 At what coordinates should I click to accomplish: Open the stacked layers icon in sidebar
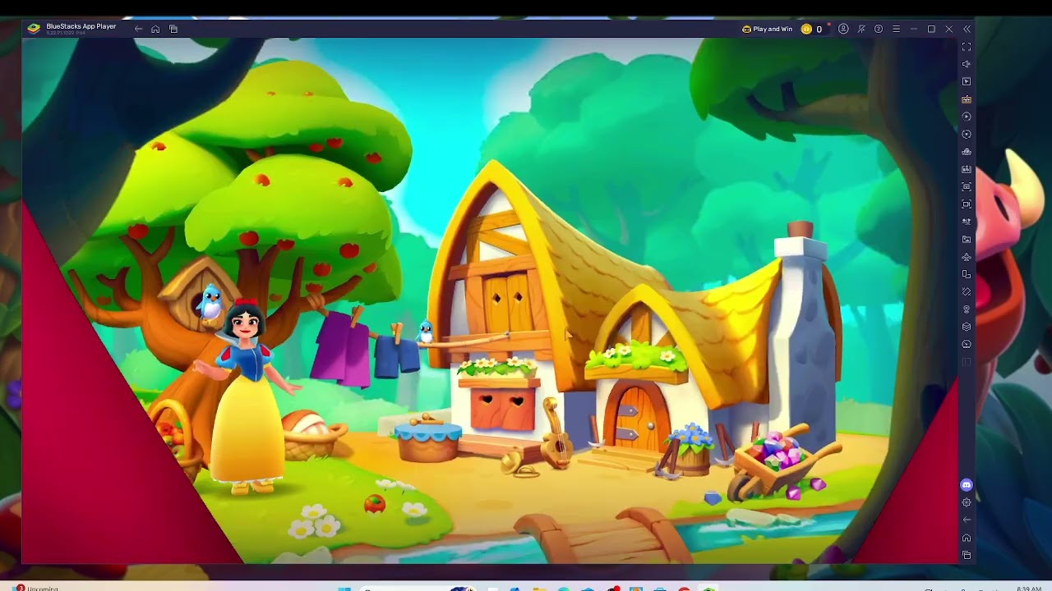click(967, 327)
